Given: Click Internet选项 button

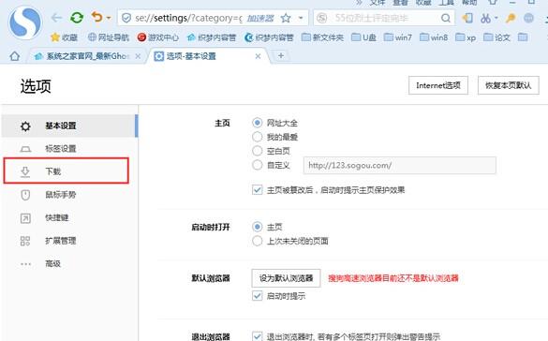Looking at the screenshot, I should coord(438,85).
